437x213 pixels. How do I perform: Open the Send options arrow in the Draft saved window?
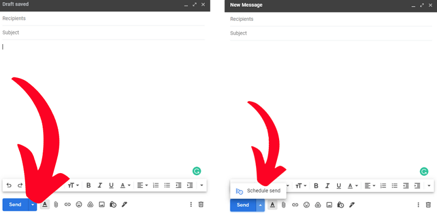pyautogui.click(x=33, y=205)
